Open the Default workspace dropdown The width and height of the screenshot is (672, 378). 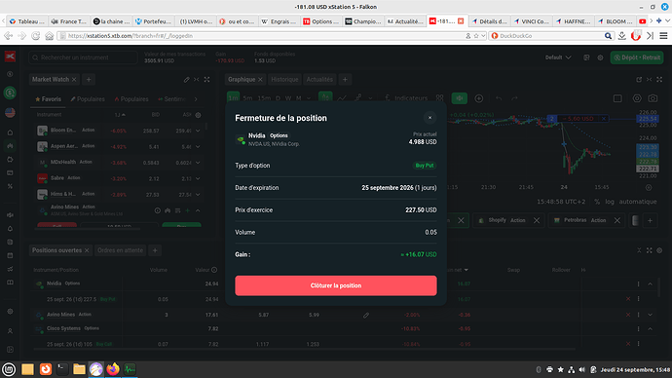[x=558, y=57]
